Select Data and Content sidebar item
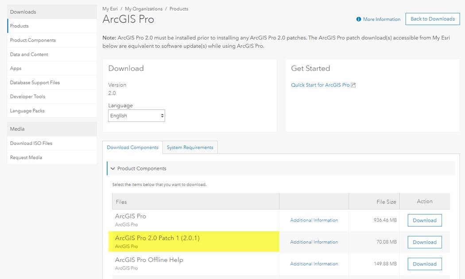The image size is (465, 279). 29,54
